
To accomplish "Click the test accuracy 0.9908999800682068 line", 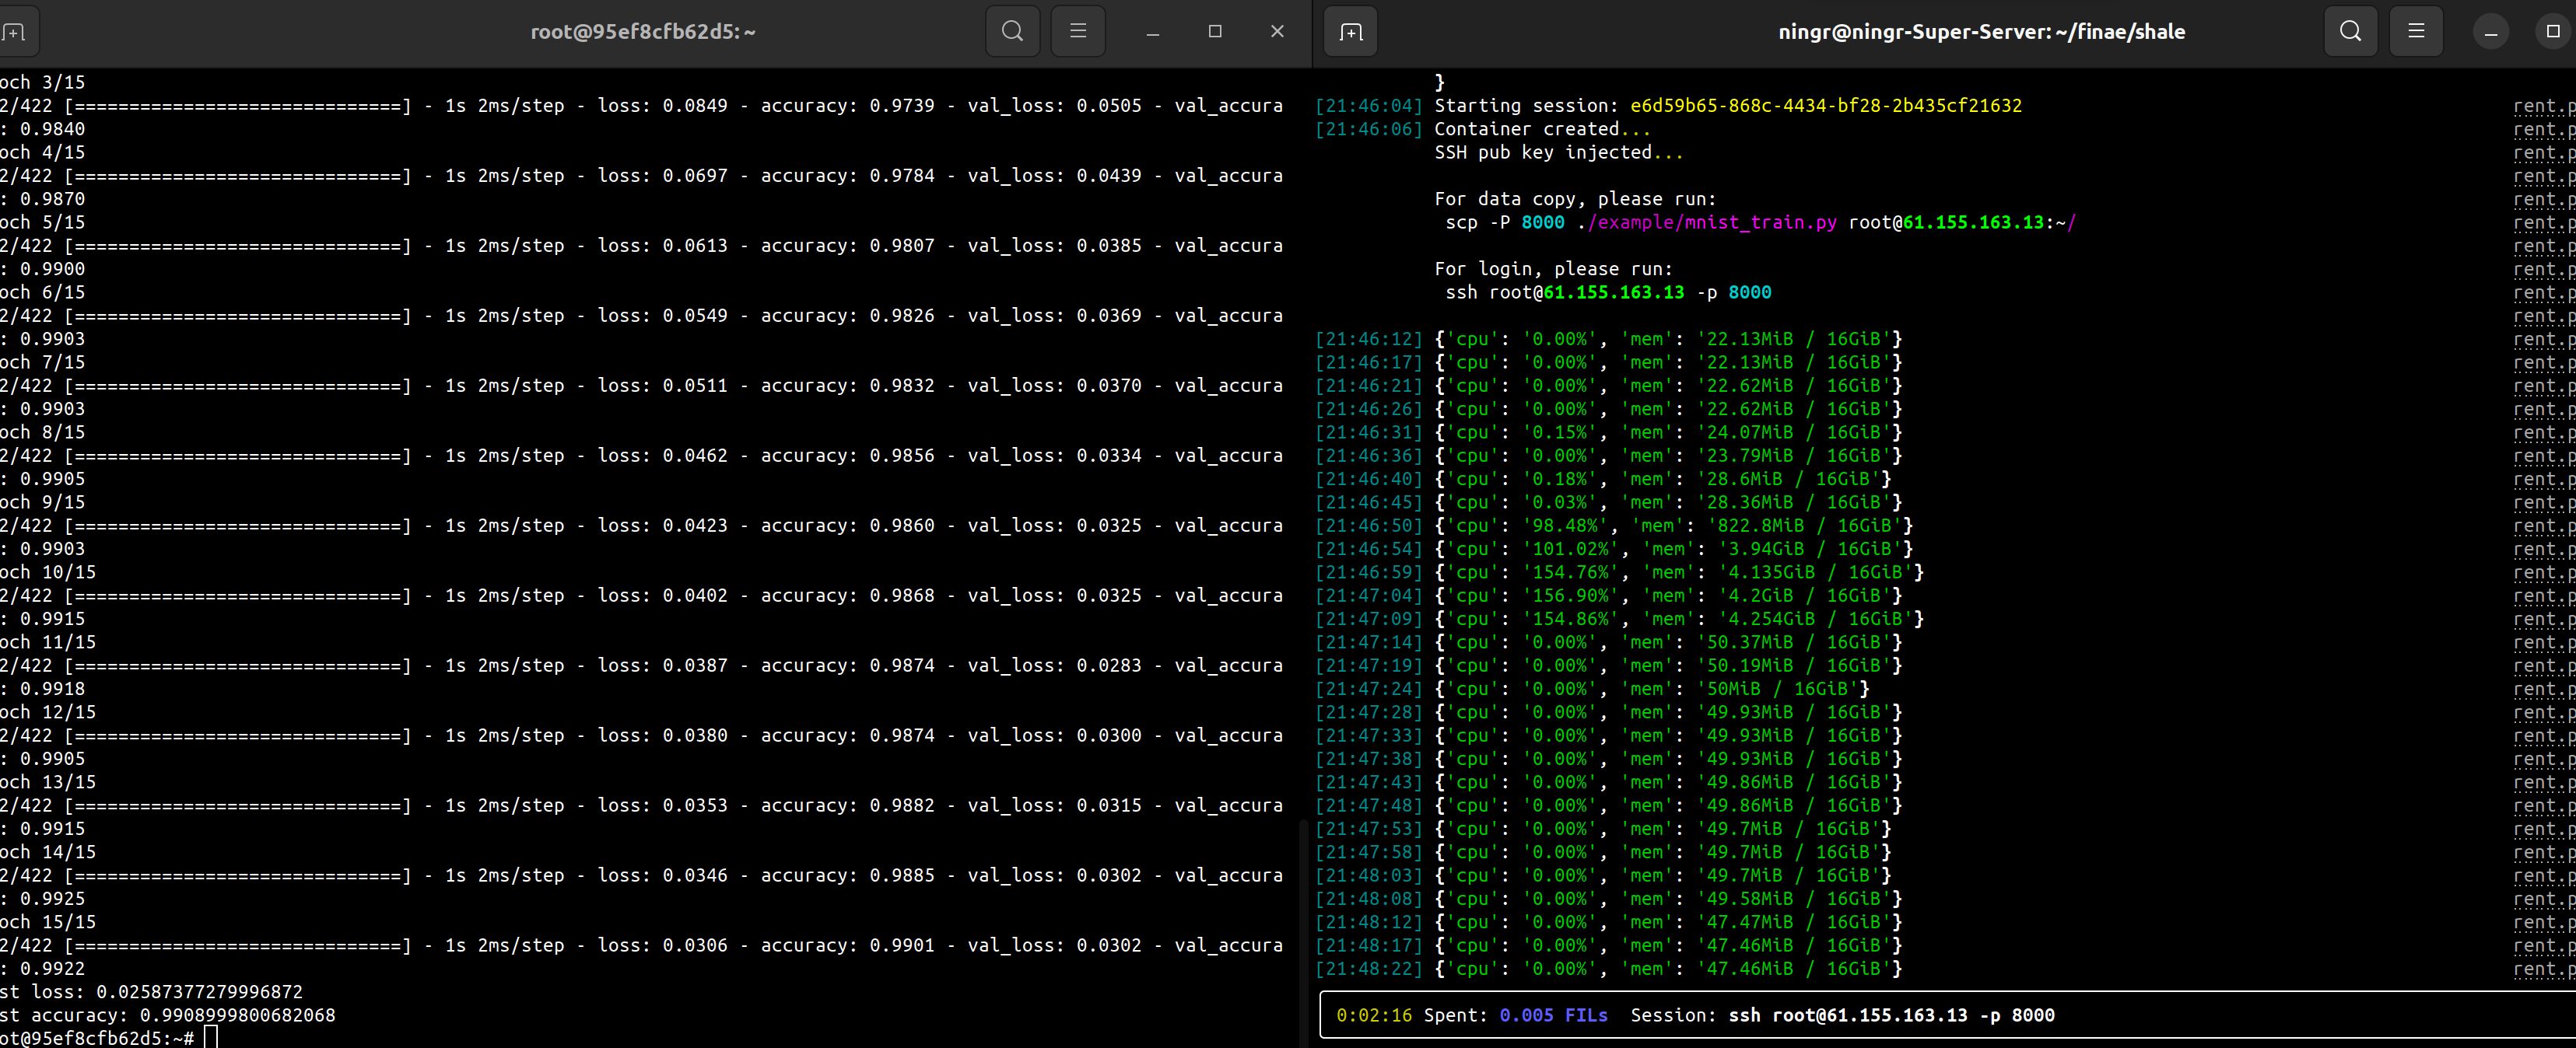I will coord(168,1015).
